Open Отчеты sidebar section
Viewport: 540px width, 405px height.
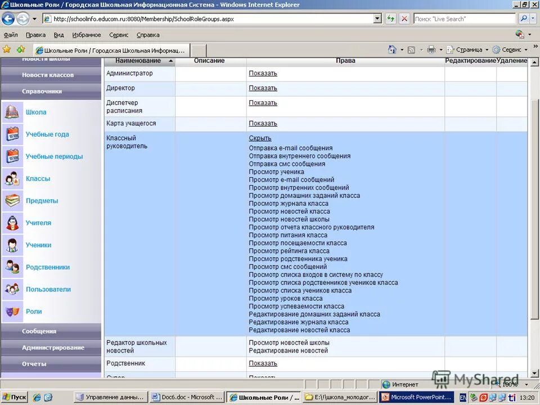coord(51,364)
